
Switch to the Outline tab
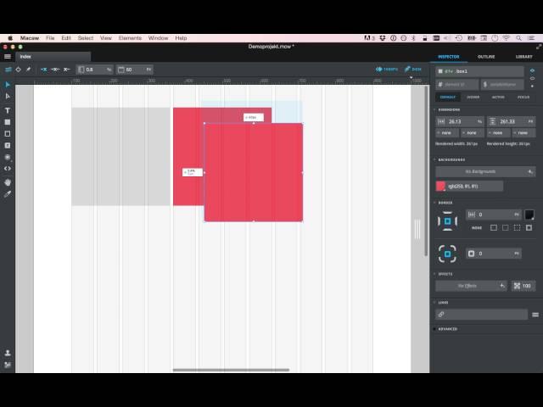(486, 57)
